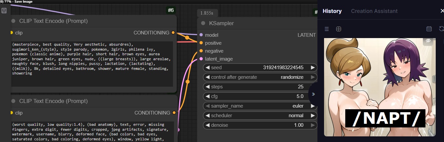Edit the negative prompt text box
The width and height of the screenshot is (444, 142).
click(x=92, y=132)
